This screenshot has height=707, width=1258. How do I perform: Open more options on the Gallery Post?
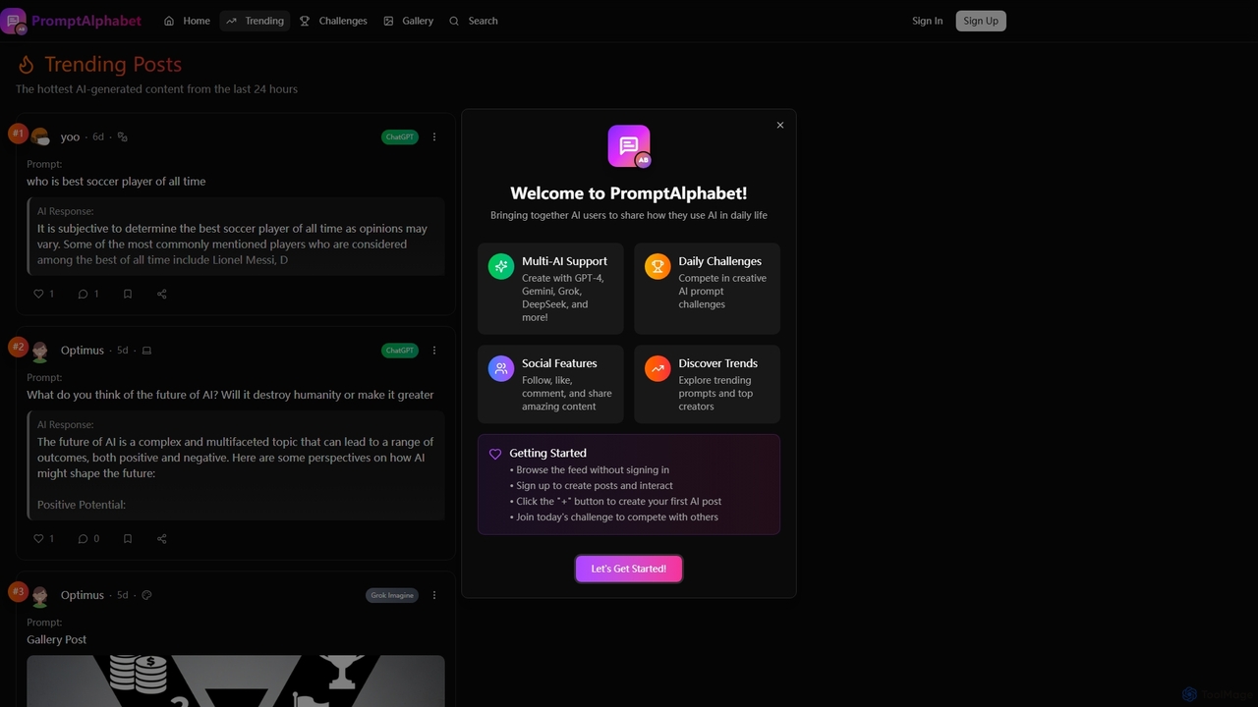pos(434,595)
